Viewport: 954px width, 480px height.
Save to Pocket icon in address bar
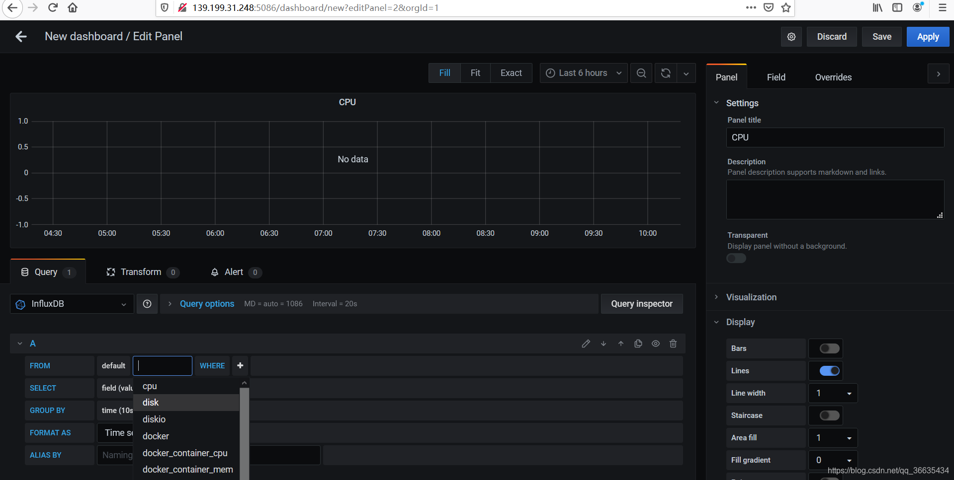coord(769,8)
